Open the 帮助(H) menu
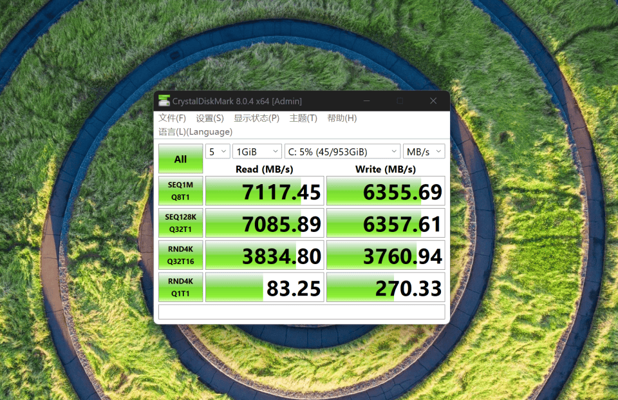The width and height of the screenshot is (618, 400). [x=342, y=119]
